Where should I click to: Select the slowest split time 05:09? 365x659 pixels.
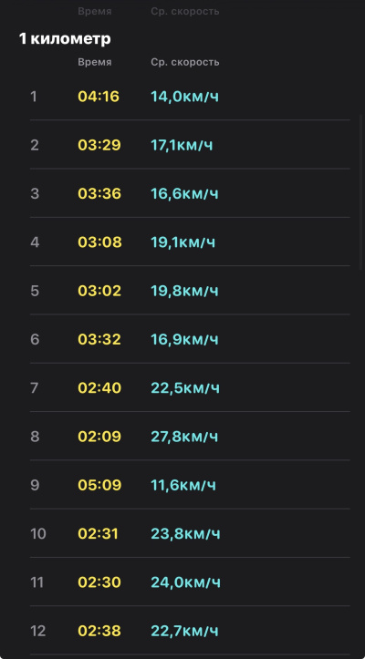click(99, 485)
